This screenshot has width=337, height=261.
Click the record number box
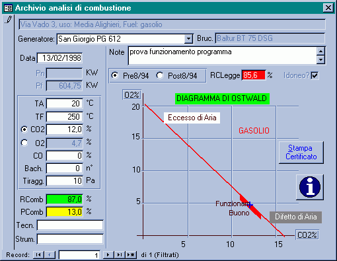(79, 255)
